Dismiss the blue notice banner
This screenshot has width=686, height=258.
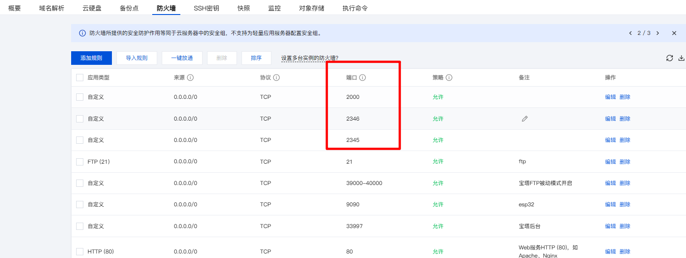click(x=674, y=33)
